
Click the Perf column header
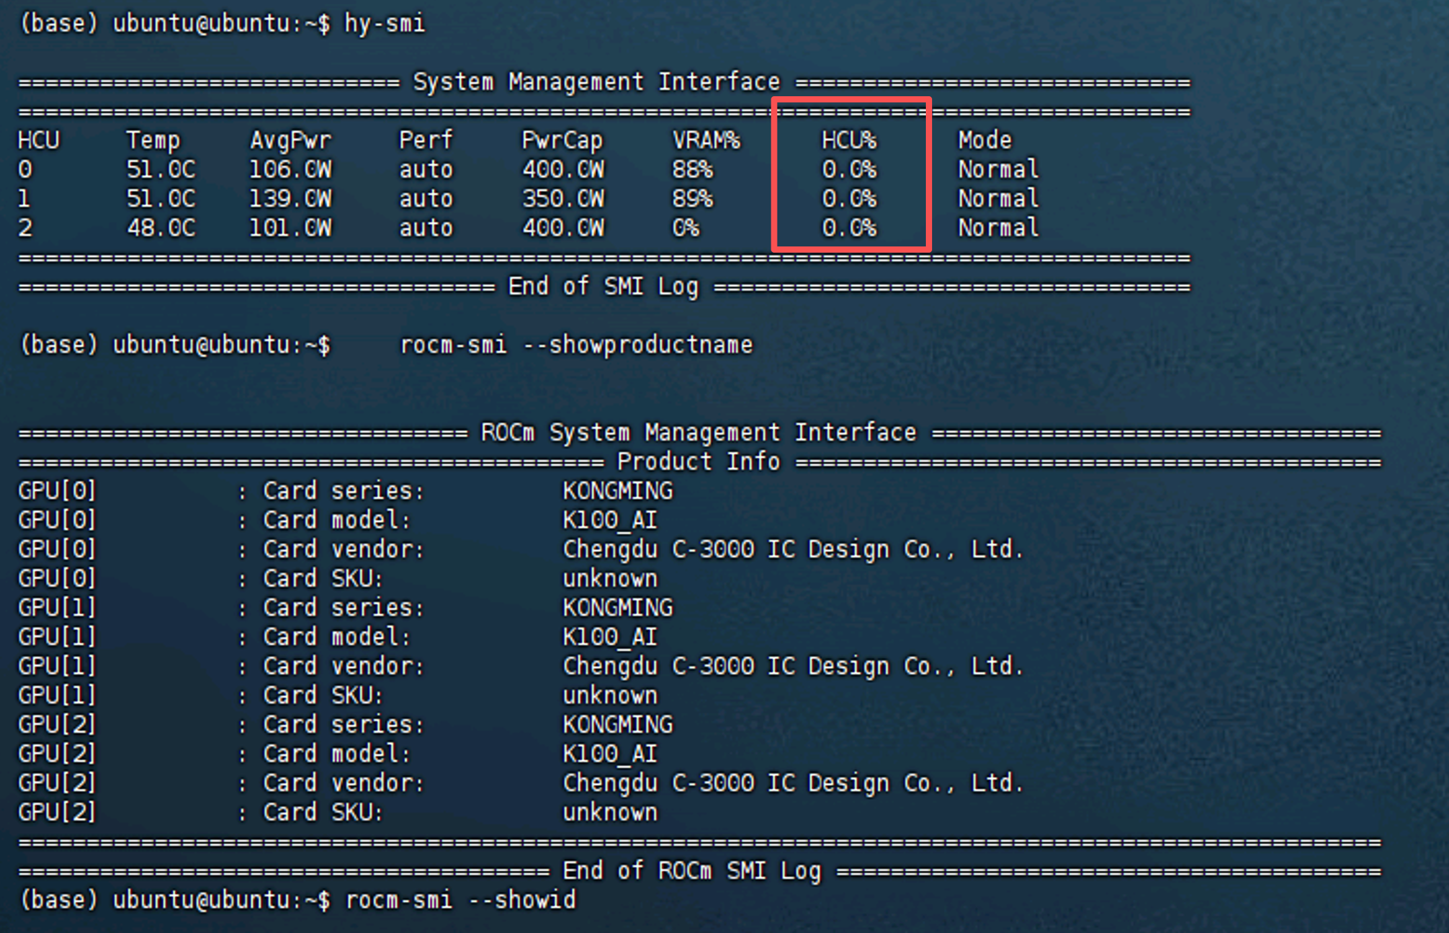coord(426,140)
